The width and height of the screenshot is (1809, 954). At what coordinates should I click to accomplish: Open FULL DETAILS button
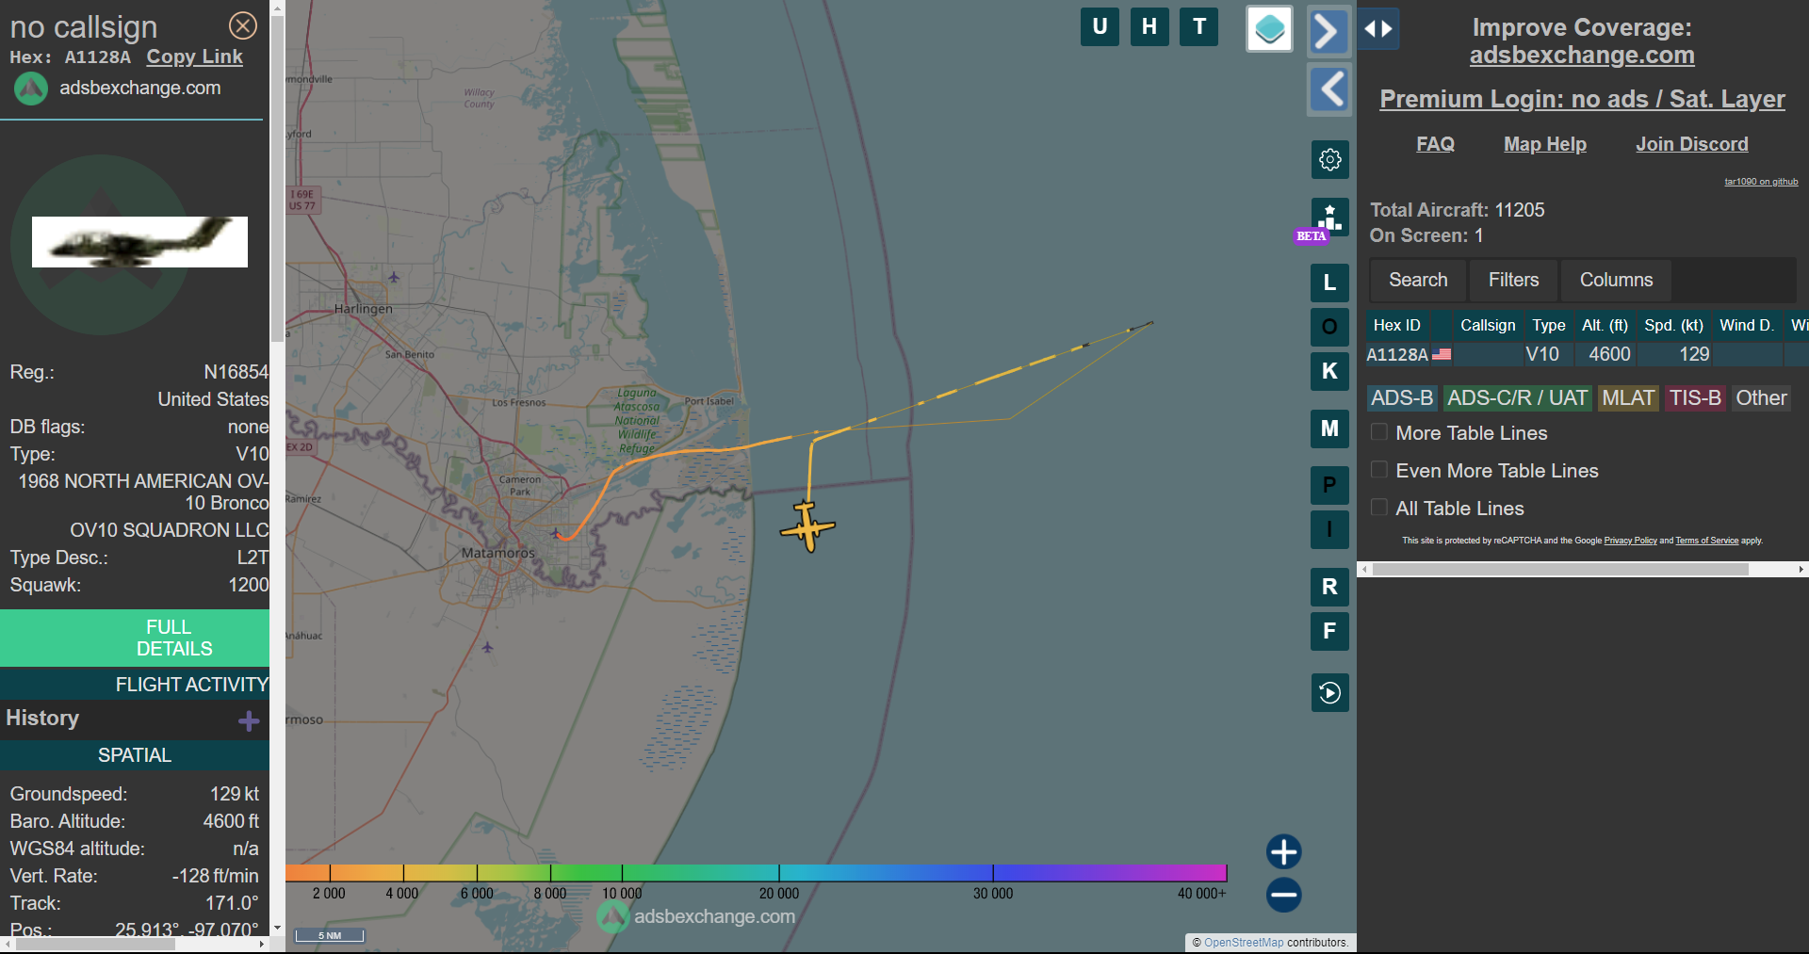point(135,638)
